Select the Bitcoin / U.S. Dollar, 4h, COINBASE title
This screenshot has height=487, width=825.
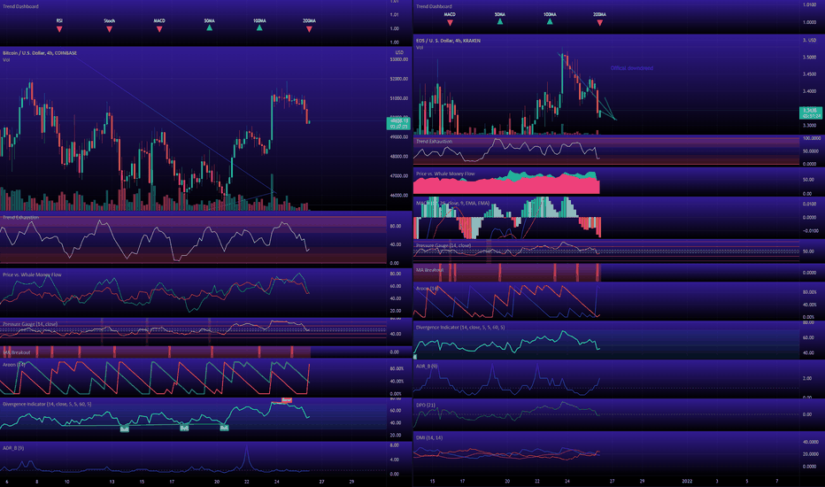(x=40, y=53)
